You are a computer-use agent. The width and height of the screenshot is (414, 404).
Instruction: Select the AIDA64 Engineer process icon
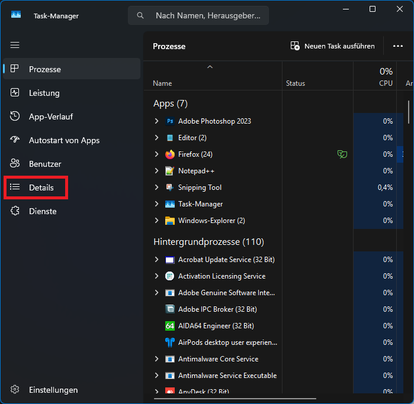click(170, 326)
